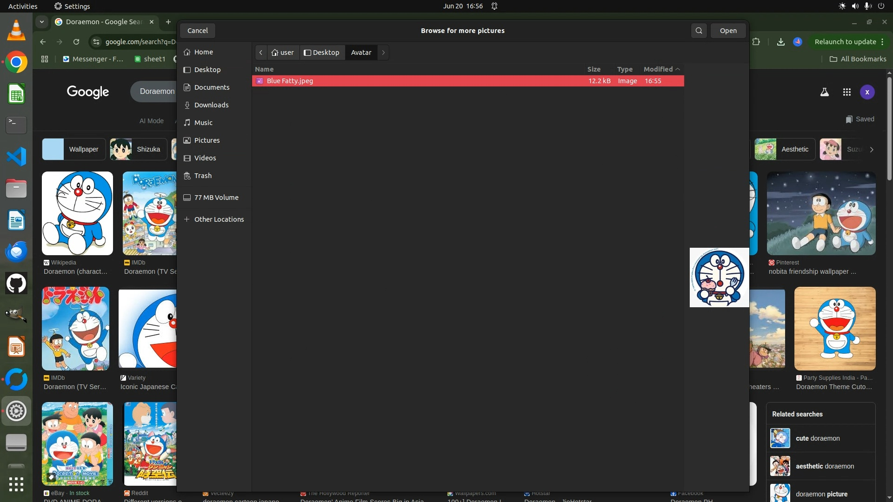
Task: Open Other Locations in sidebar
Action: [x=219, y=219]
